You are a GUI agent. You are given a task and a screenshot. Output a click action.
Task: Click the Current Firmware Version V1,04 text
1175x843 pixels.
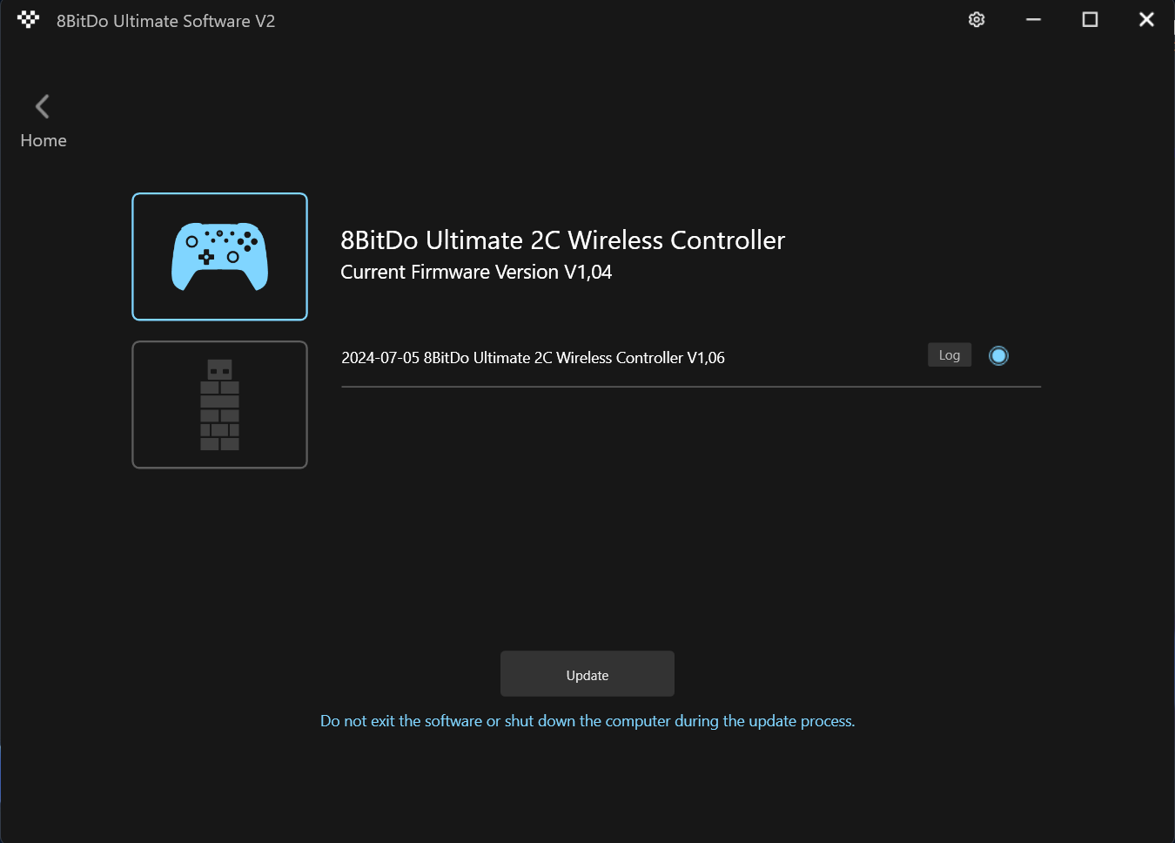click(x=476, y=273)
